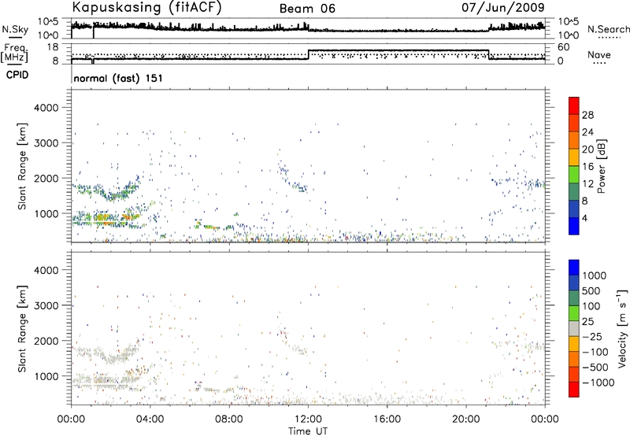Click the "Nave" legend label
Image resolution: width=630 pixels, height=436 pixels.
pyautogui.click(x=599, y=54)
